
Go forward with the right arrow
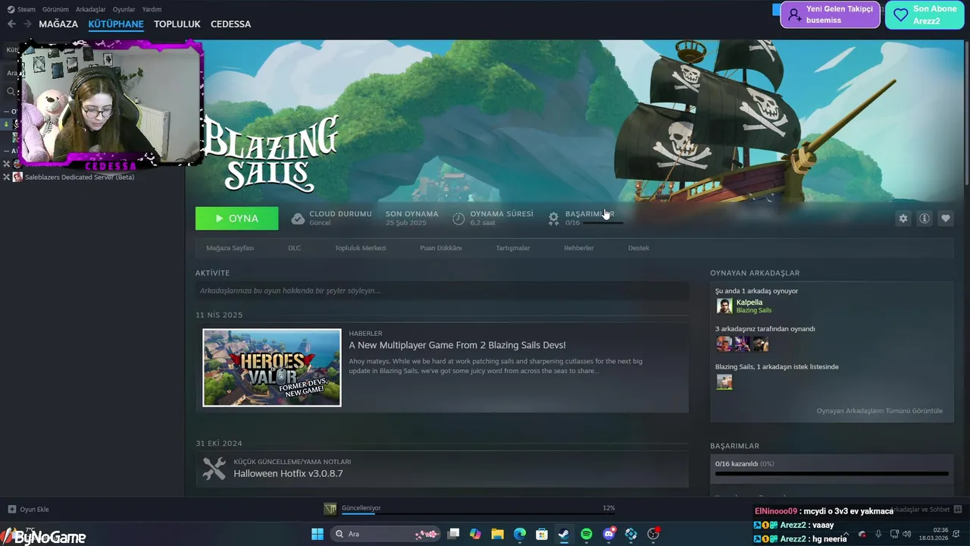27,24
